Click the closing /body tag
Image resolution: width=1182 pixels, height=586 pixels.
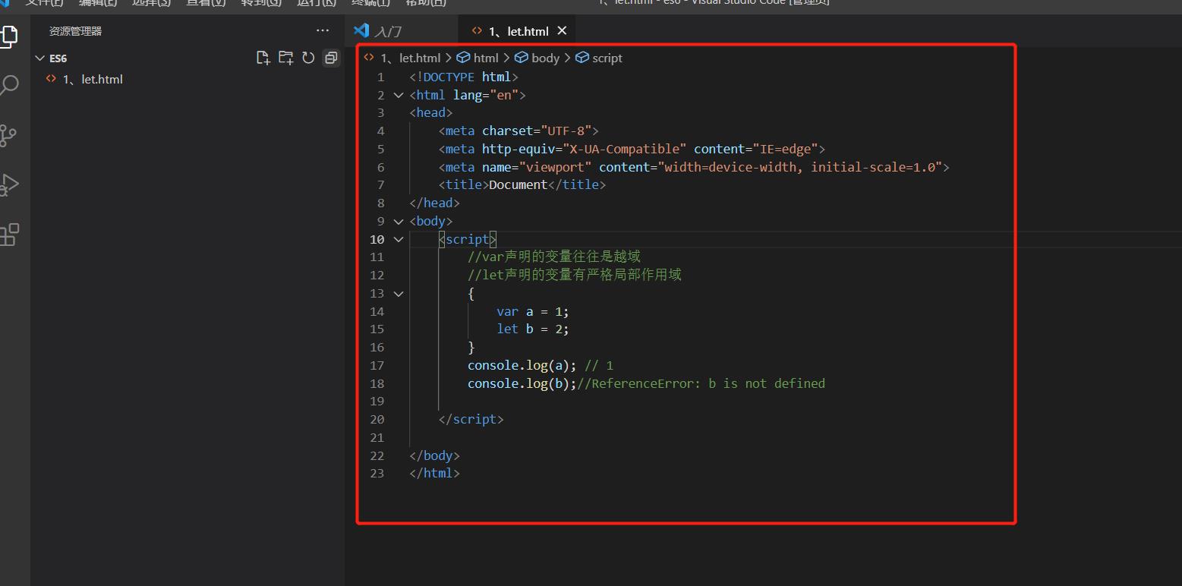(x=434, y=455)
